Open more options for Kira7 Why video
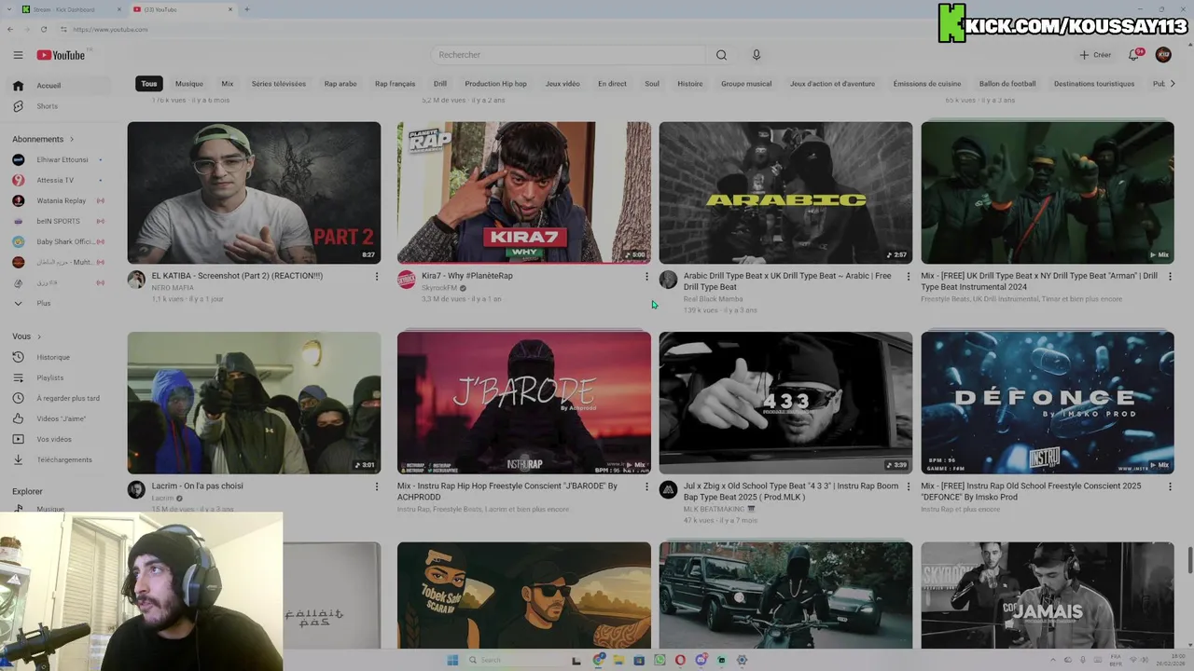 [646, 277]
